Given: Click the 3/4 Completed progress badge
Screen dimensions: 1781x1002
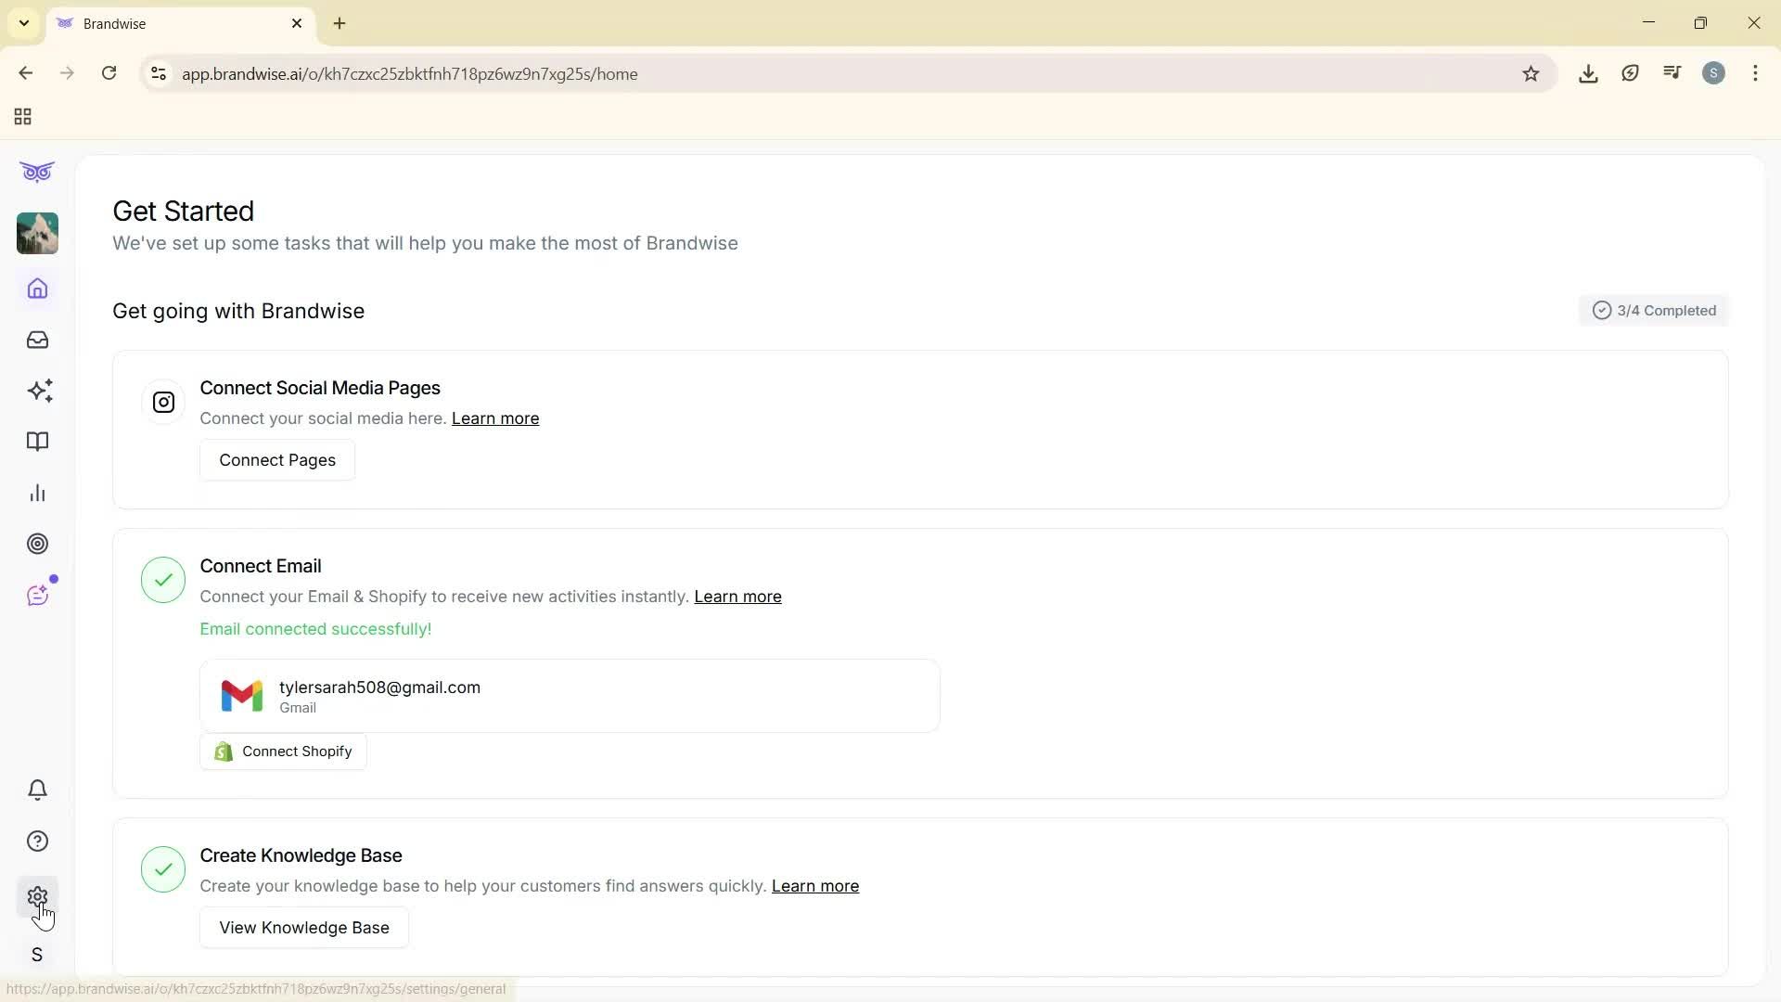Looking at the screenshot, I should (1654, 310).
